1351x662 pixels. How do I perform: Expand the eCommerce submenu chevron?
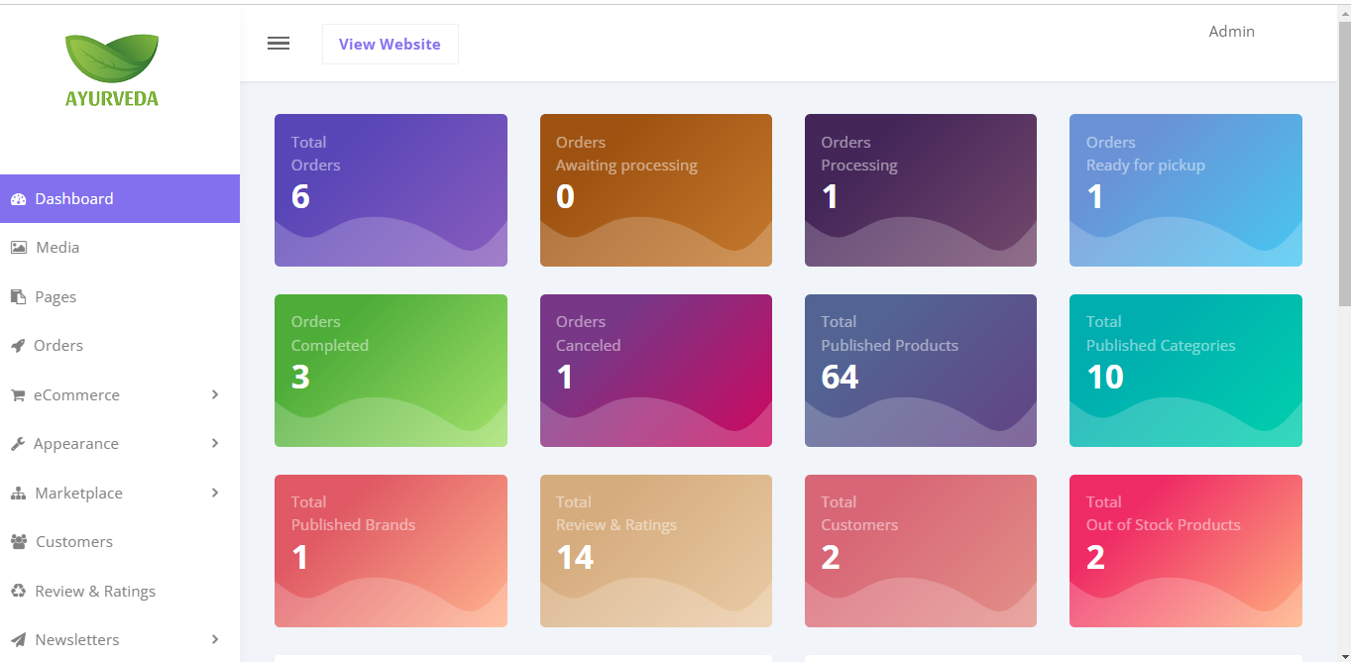pos(215,394)
